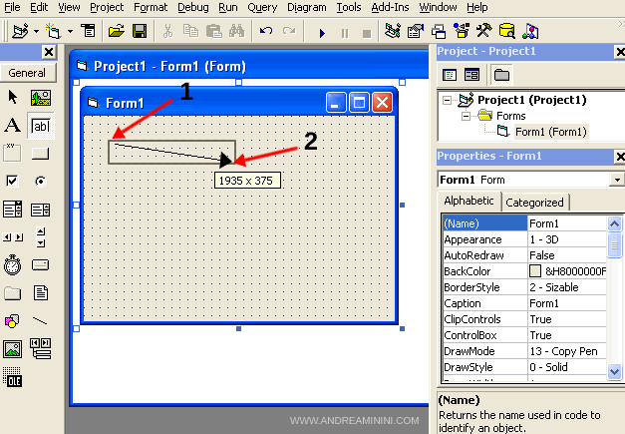Click the General toolbox tab button

pyautogui.click(x=27, y=73)
